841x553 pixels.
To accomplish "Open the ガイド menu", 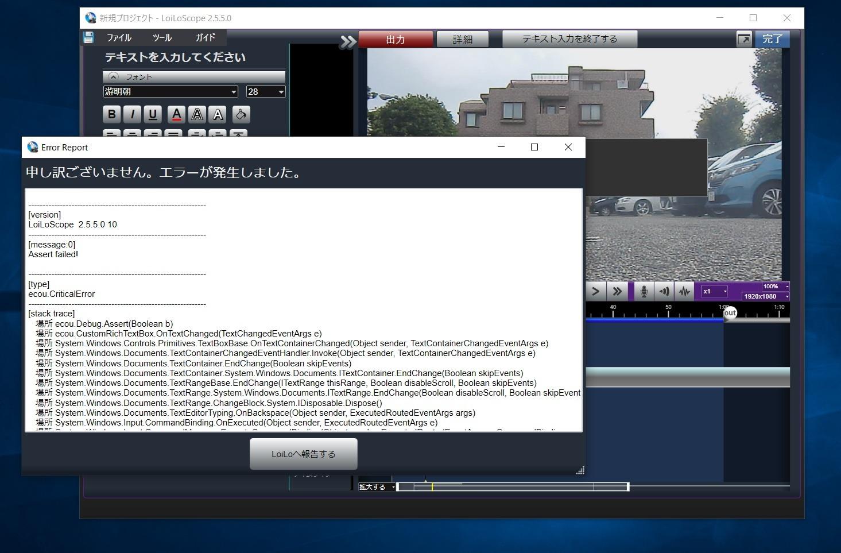I will [204, 37].
